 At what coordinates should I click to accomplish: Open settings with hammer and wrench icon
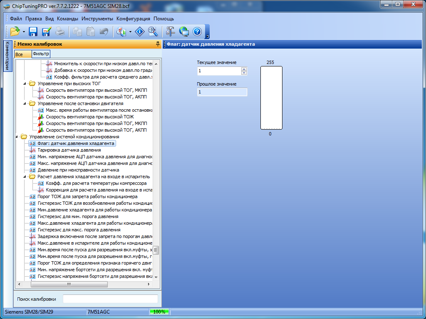click(171, 32)
